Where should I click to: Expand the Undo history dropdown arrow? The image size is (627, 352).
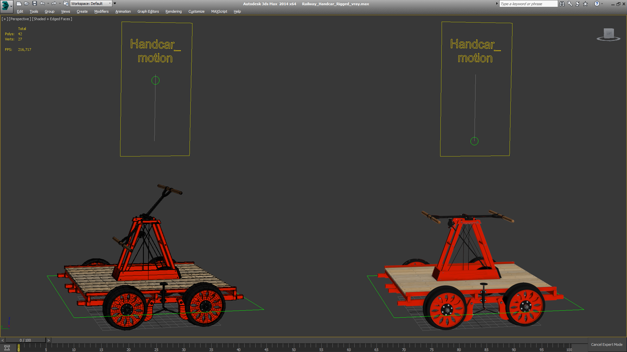pyautogui.click(x=48, y=4)
